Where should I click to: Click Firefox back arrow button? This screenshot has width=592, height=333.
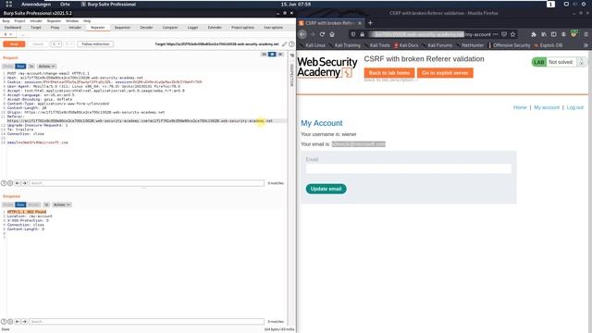coord(302,34)
